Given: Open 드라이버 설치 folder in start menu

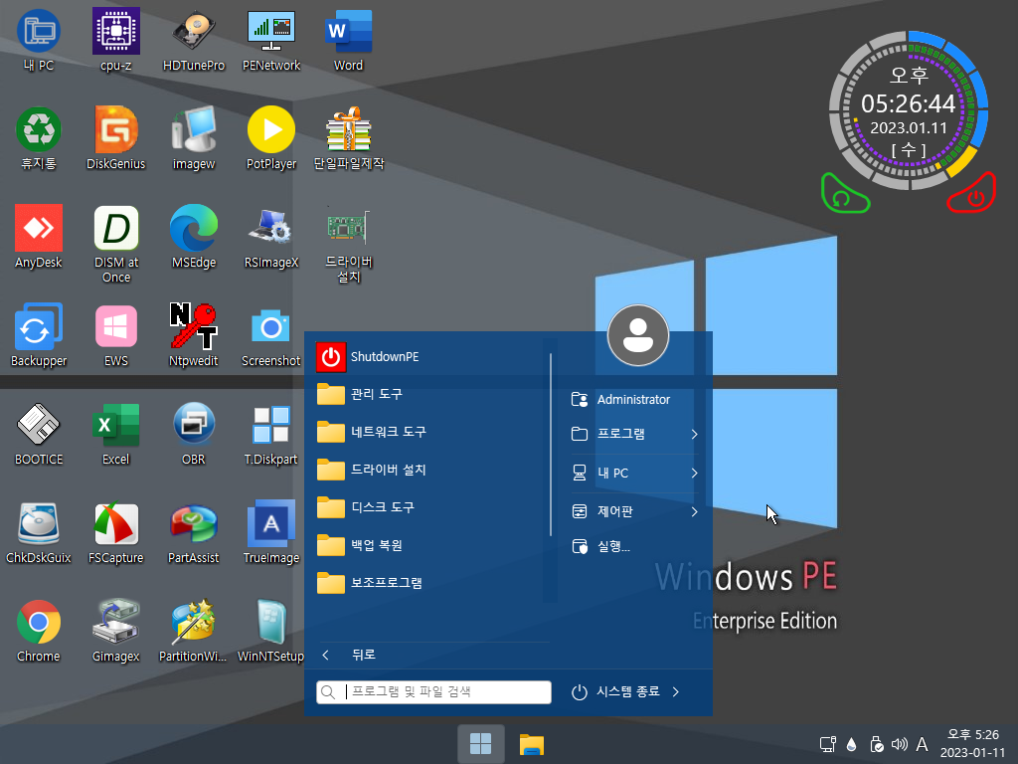Looking at the screenshot, I should (428, 470).
